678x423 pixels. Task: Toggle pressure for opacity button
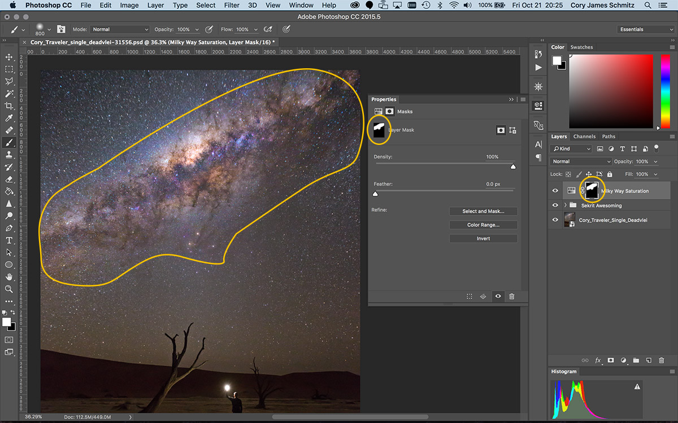click(209, 29)
